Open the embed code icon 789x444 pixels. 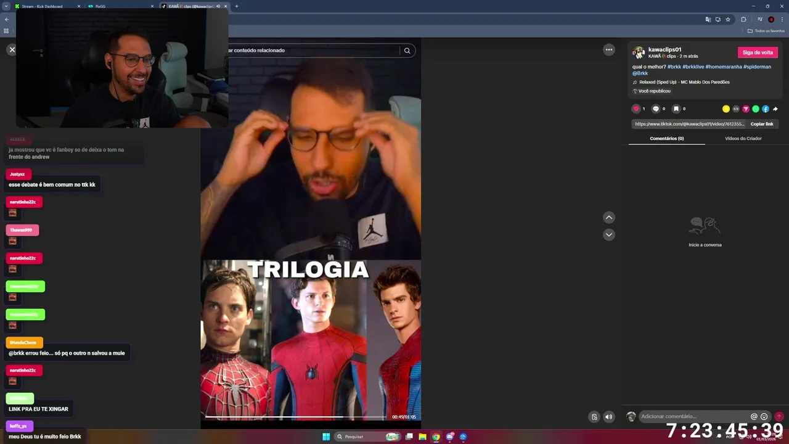pos(736,109)
